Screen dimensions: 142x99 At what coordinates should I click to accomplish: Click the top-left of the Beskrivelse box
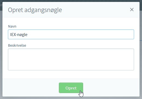[x=9, y=50]
